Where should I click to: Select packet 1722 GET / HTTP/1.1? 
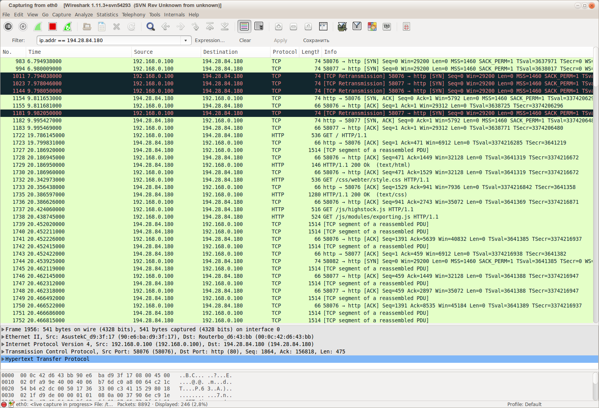(x=297, y=135)
